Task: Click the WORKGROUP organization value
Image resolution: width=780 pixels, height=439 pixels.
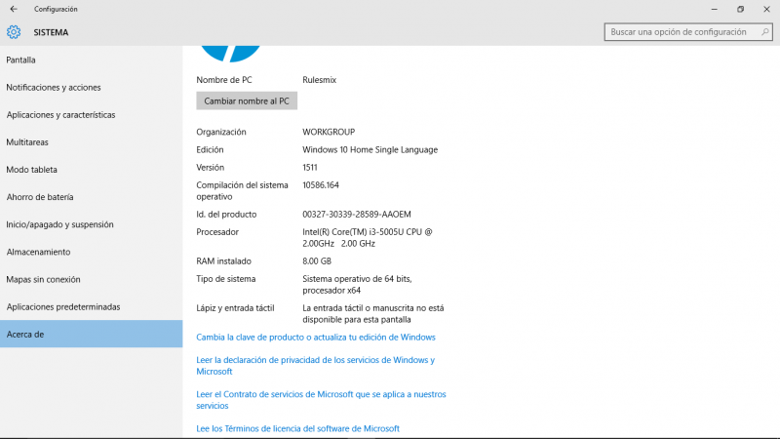Action: (x=329, y=132)
